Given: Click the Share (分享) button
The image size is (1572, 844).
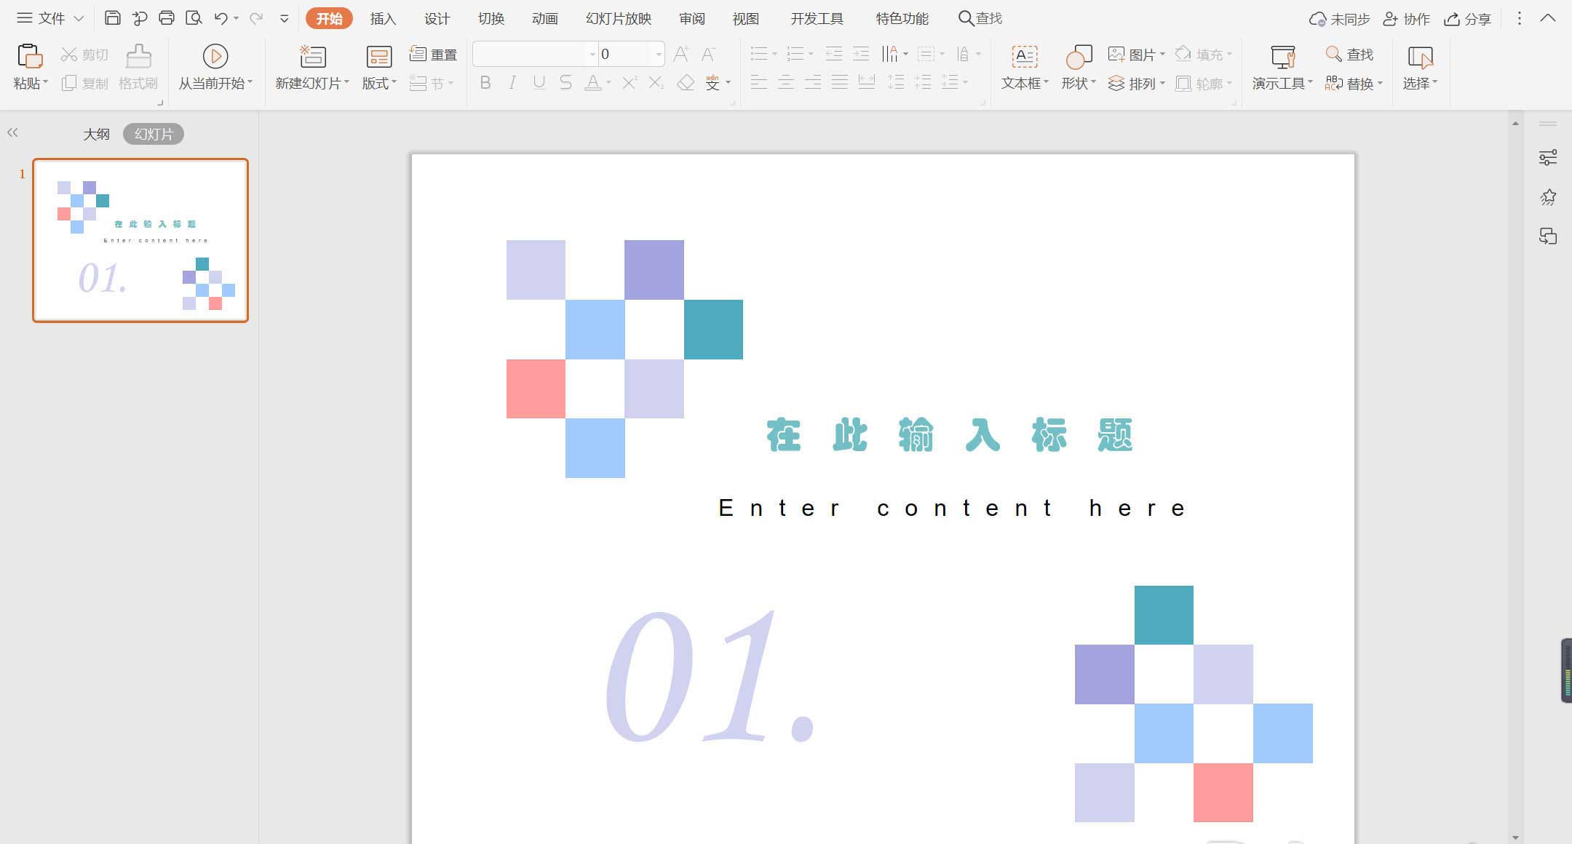Looking at the screenshot, I should pos(1468,19).
